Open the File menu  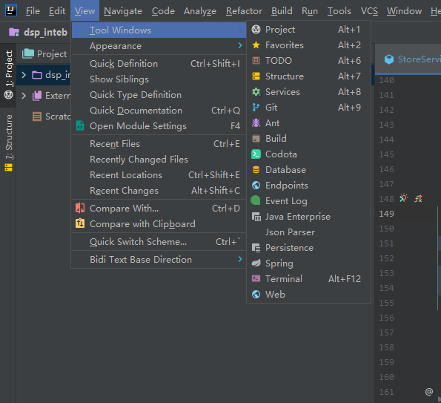coord(33,11)
